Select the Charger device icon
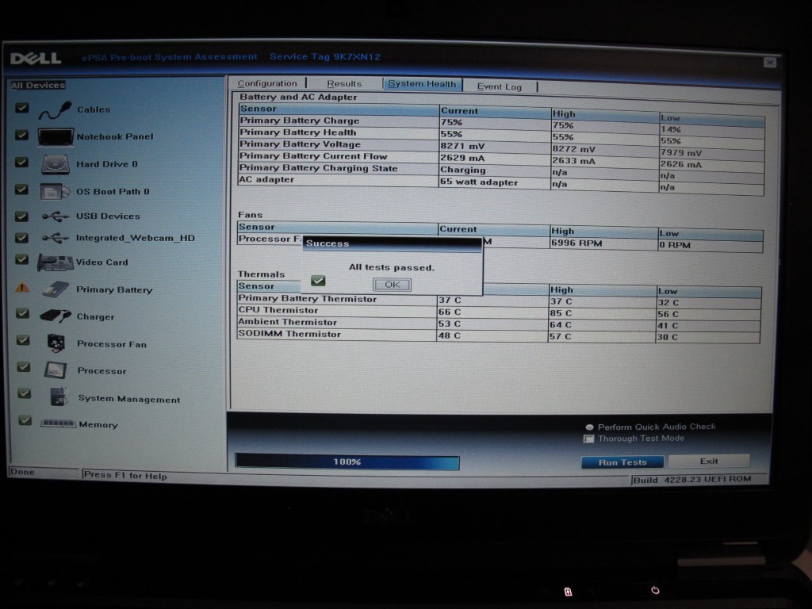 point(56,316)
